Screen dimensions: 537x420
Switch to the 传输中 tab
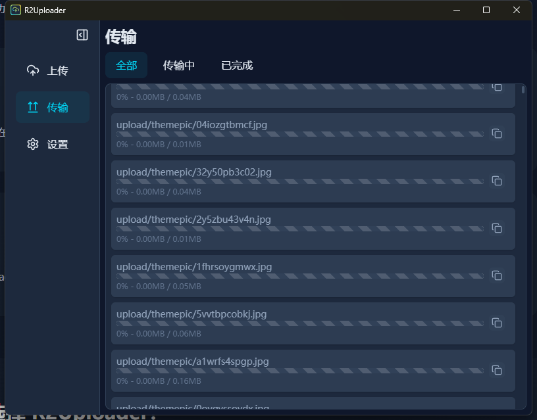[179, 65]
